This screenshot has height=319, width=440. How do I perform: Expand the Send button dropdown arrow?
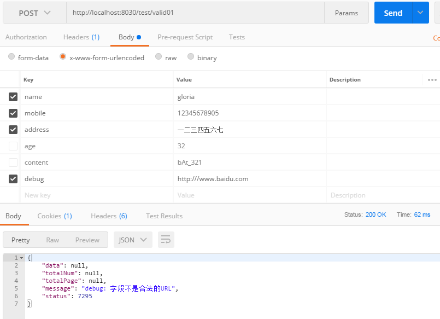(x=420, y=13)
